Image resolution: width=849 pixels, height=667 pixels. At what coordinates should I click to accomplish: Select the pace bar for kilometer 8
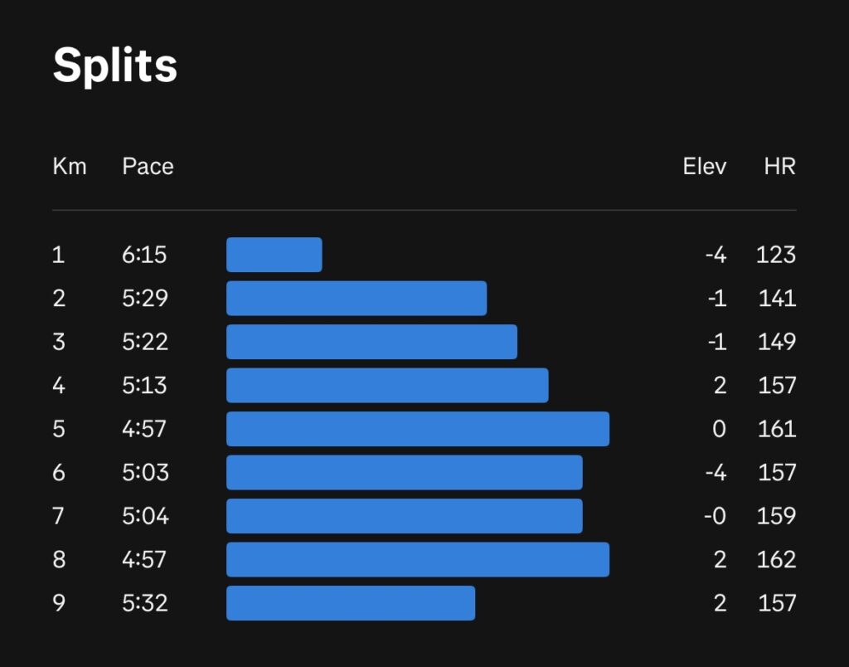(x=418, y=560)
